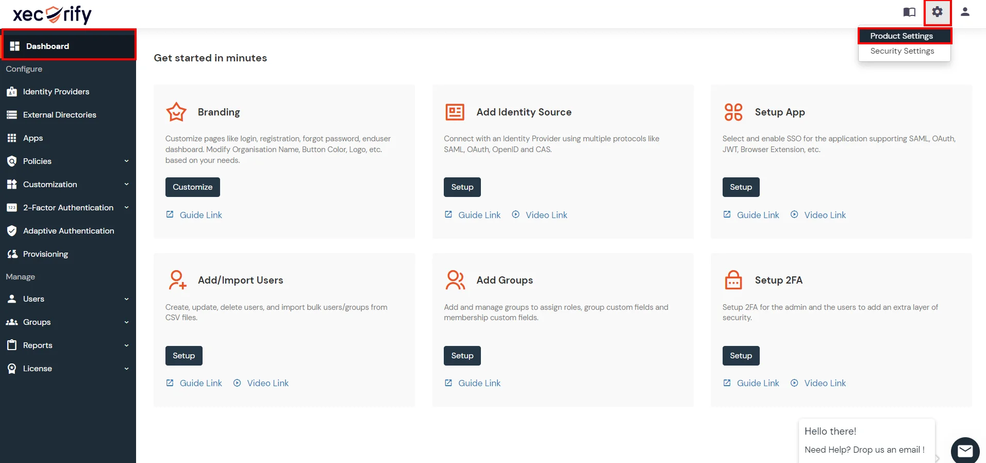Click the settings gear icon
The width and height of the screenshot is (986, 463).
click(x=937, y=11)
